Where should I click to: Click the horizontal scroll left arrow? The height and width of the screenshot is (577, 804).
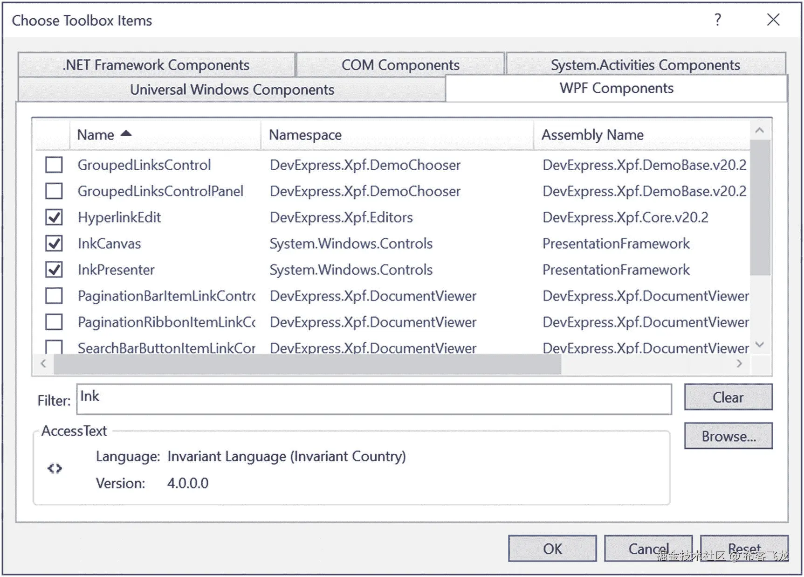pyautogui.click(x=44, y=363)
